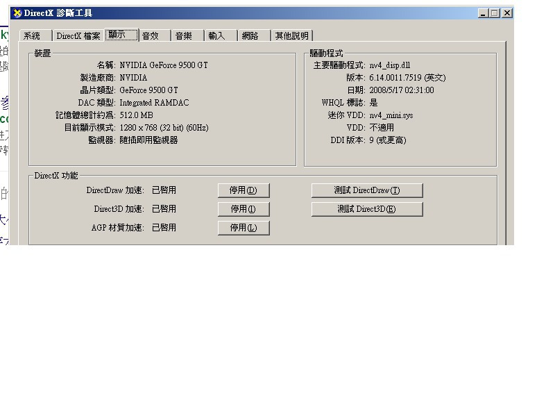Click the 512.0 MB memory value

(136, 115)
